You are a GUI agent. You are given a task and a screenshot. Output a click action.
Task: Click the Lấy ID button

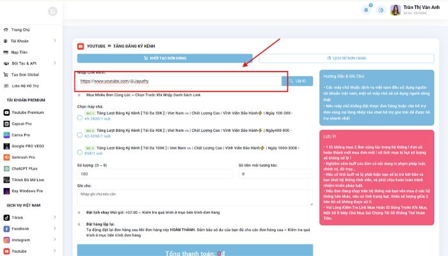297,81
